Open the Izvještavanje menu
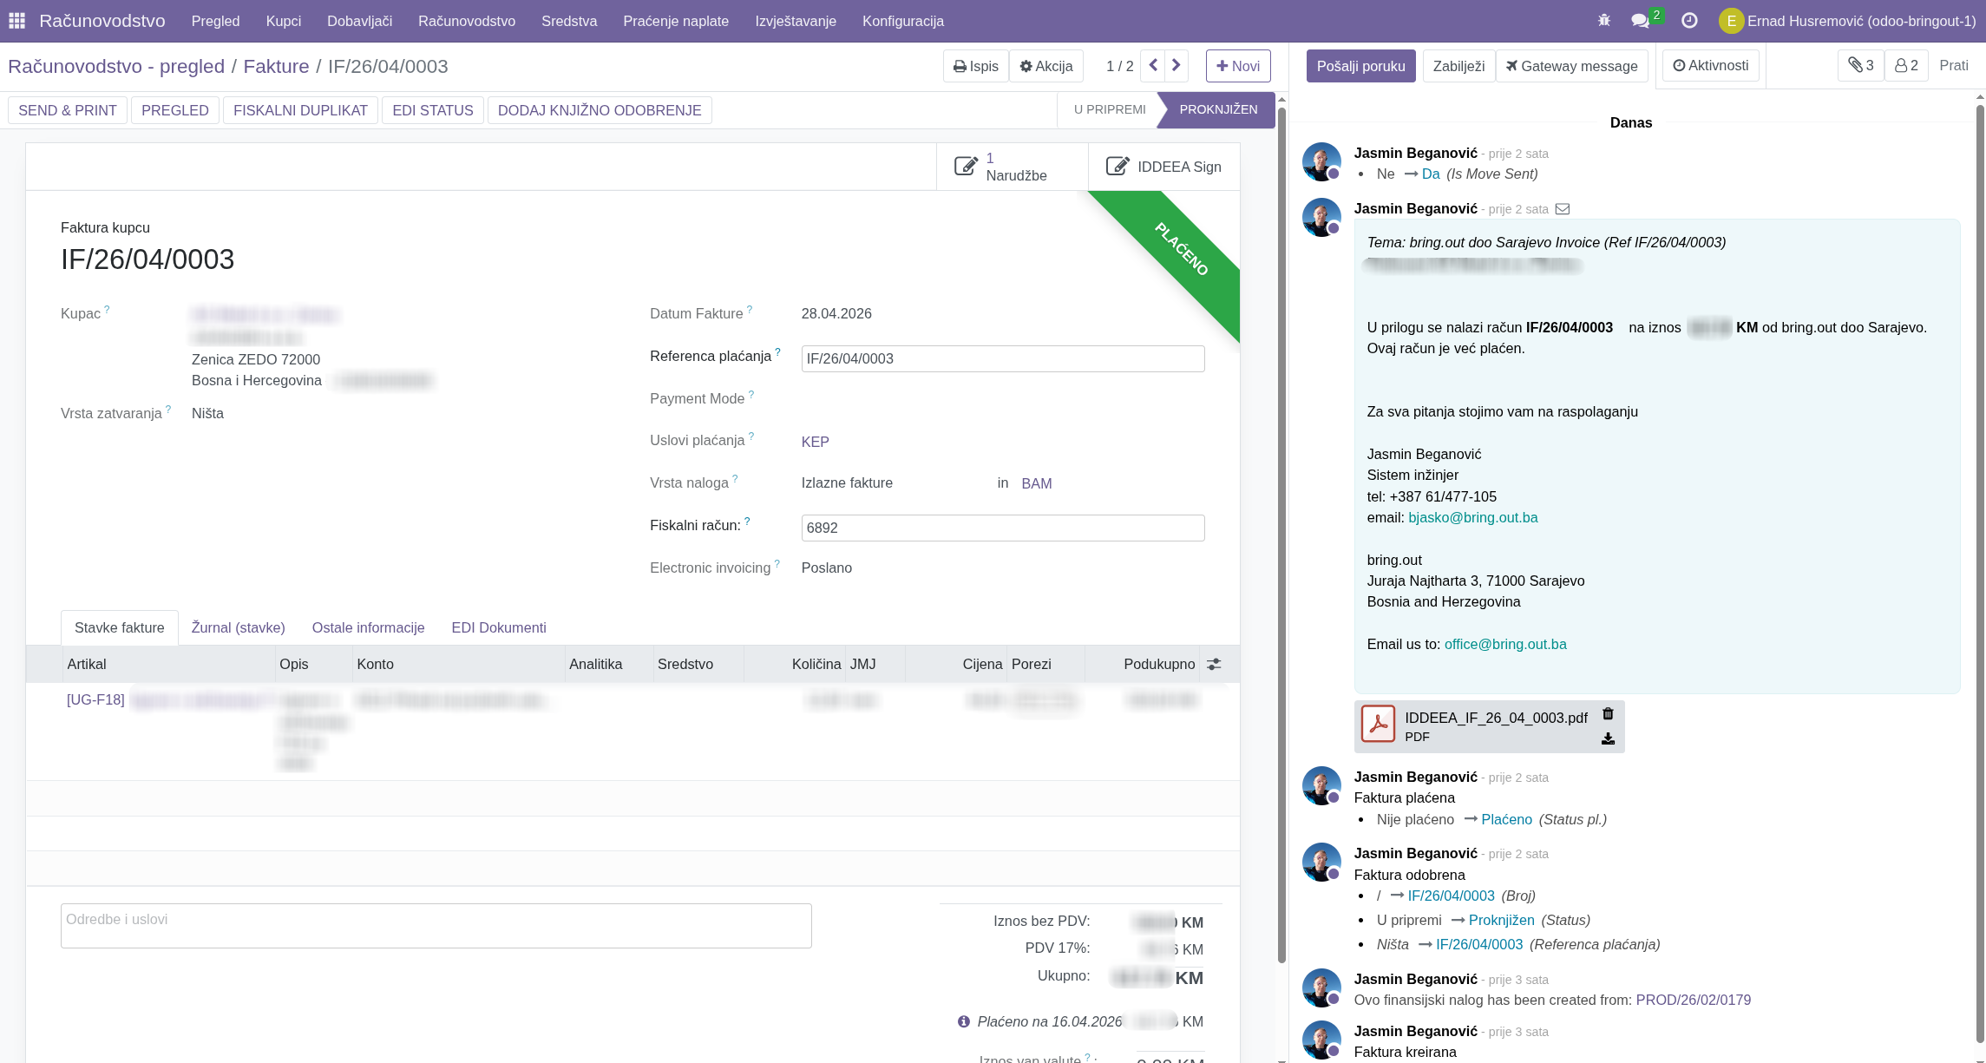The height and width of the screenshot is (1063, 1986). (796, 21)
